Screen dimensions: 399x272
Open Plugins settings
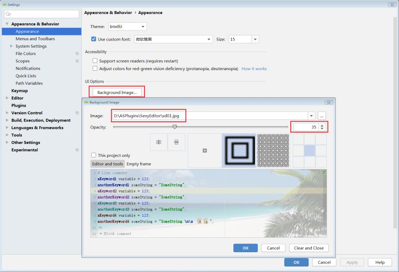[18, 106]
